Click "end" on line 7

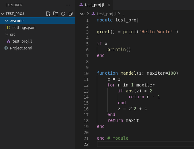[101, 55]
